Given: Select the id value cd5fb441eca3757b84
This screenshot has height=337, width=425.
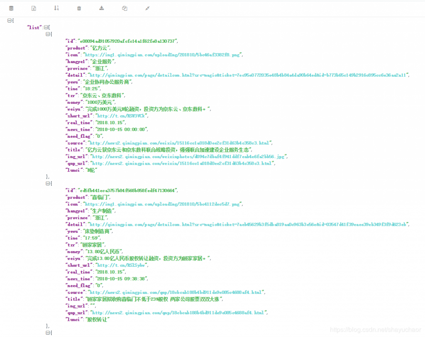Looking at the screenshot, I should 127,190.
